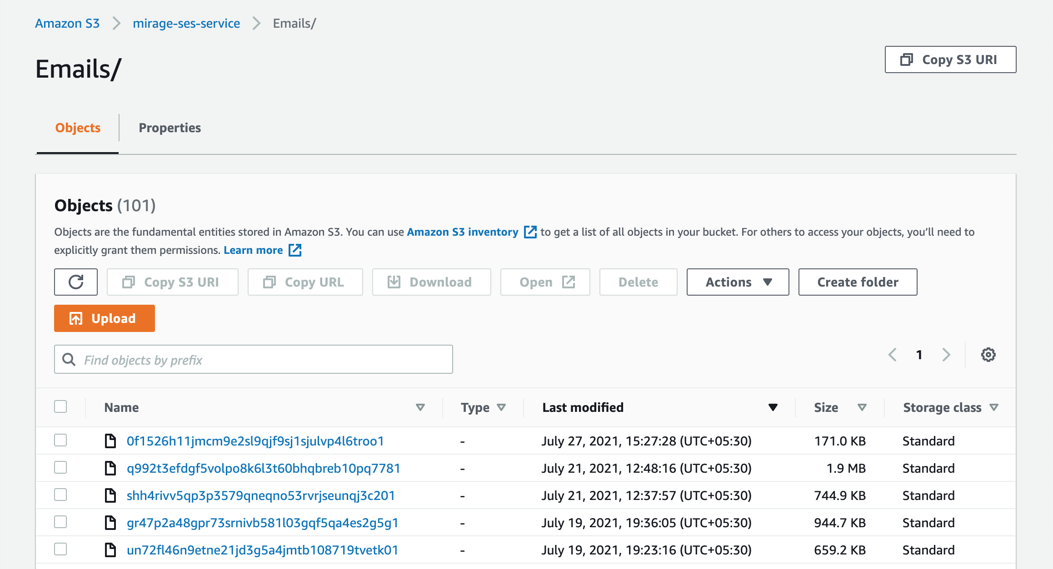Click date July 21, 2021, 12:37:57
The width and height of the screenshot is (1053, 569).
[x=646, y=495]
